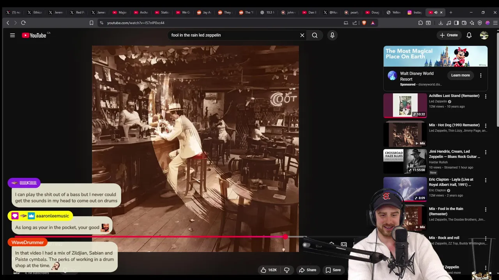Save the video to a playlist
This screenshot has width=499, height=280.
click(333, 270)
